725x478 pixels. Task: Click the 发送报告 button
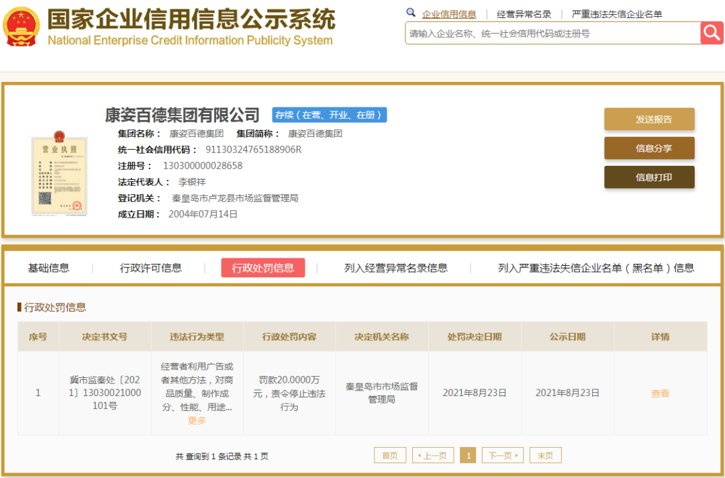pyautogui.click(x=649, y=119)
